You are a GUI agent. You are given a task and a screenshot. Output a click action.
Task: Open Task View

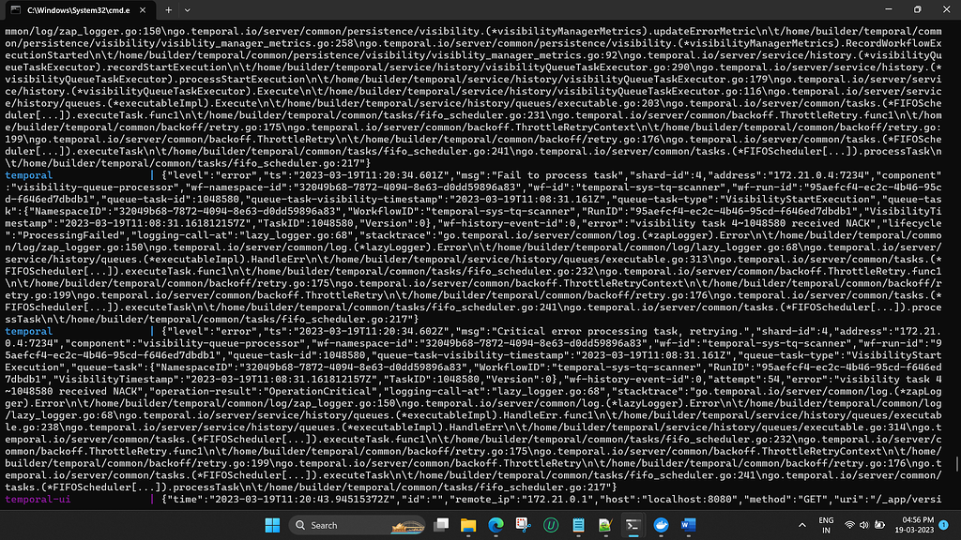tap(441, 525)
